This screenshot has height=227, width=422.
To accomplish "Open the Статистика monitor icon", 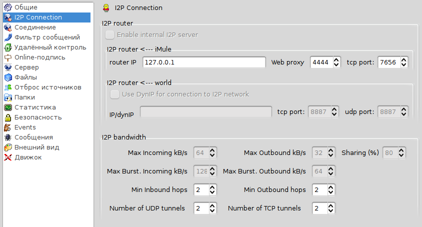I will (x=8, y=107).
